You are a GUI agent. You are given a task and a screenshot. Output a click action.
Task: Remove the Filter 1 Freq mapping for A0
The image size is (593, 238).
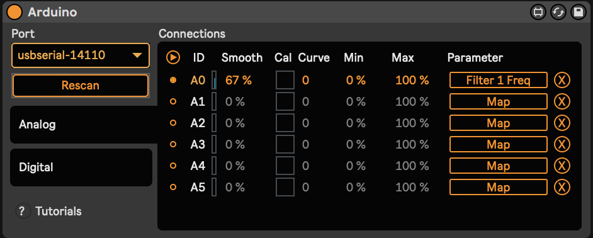(562, 80)
